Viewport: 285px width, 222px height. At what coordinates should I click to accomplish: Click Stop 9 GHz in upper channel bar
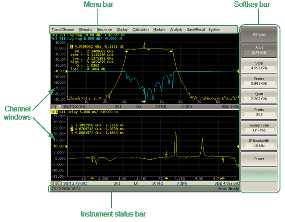point(230,106)
